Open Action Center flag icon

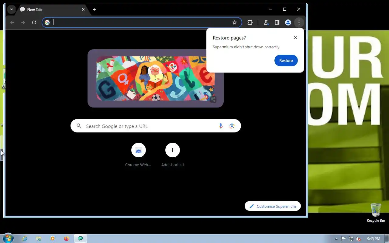tap(343, 239)
